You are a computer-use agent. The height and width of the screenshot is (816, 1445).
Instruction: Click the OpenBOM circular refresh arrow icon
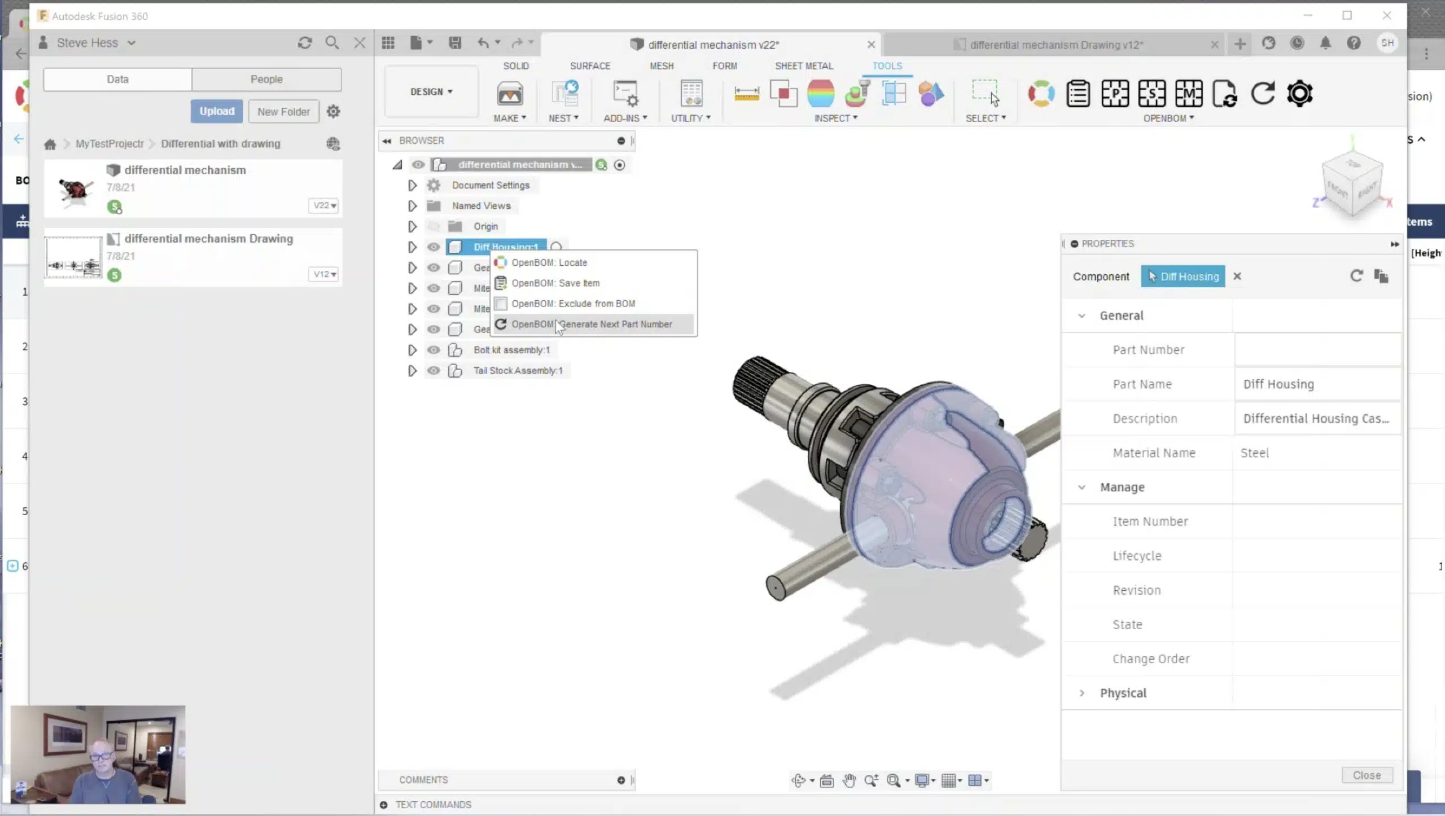pyautogui.click(x=1263, y=94)
